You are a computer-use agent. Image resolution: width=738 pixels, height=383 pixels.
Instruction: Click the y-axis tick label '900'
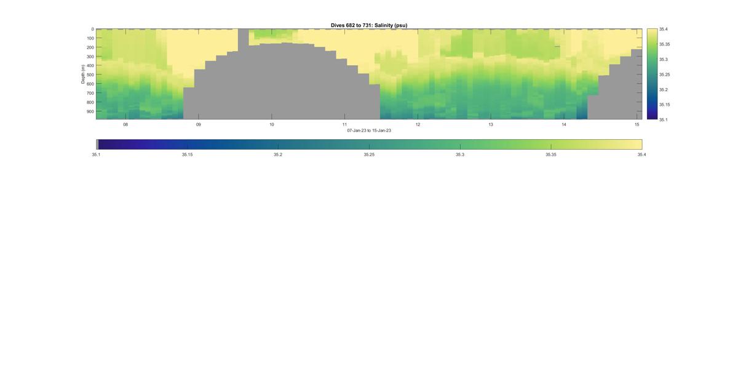[90, 111]
